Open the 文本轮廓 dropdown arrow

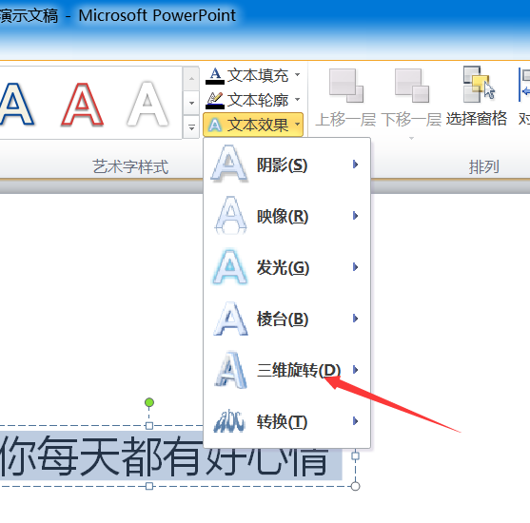298,99
